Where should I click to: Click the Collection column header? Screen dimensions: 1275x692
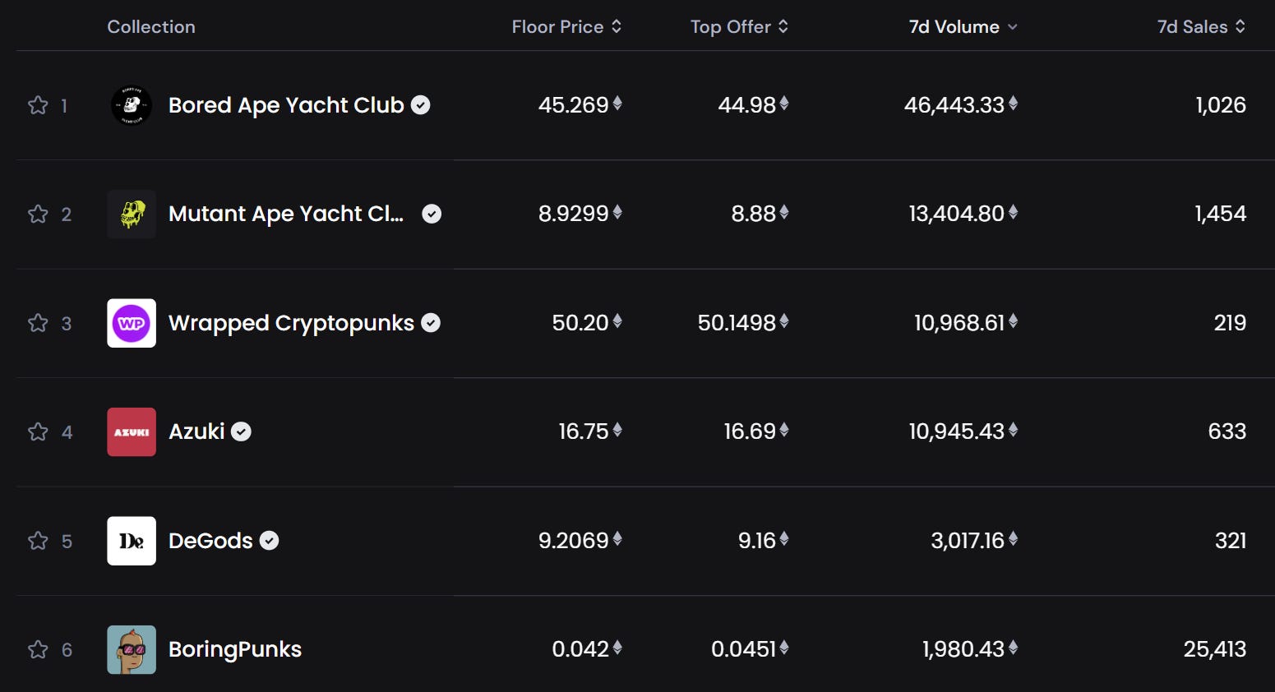tap(151, 27)
